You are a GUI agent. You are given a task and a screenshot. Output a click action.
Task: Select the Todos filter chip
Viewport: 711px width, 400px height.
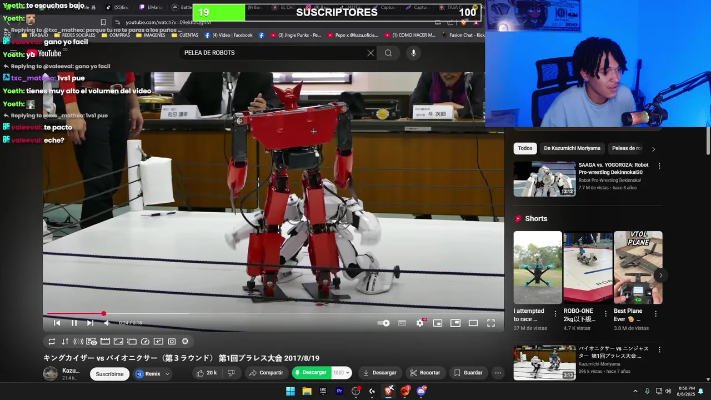tap(525, 148)
